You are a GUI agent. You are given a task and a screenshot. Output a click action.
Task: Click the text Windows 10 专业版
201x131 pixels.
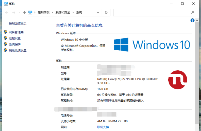tap(74, 40)
